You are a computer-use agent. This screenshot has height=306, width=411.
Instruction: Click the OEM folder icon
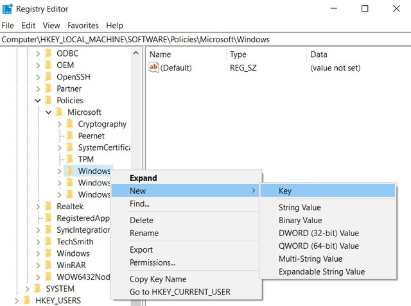coord(49,65)
